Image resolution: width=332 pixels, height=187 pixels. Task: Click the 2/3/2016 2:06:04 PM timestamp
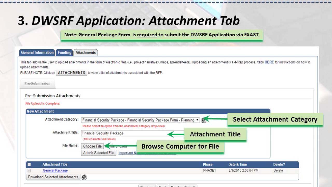pyautogui.click(x=243, y=171)
